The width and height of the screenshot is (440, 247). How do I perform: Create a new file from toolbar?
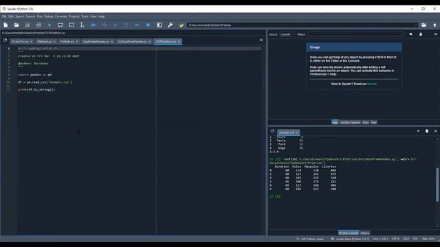tap(5, 25)
